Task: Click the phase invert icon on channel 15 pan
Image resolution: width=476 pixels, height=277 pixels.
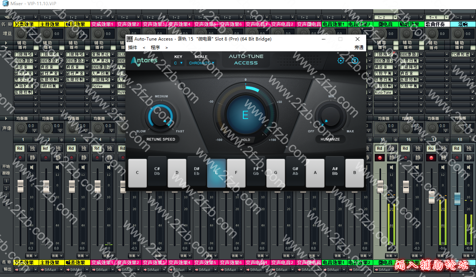Action: [x=394, y=131]
